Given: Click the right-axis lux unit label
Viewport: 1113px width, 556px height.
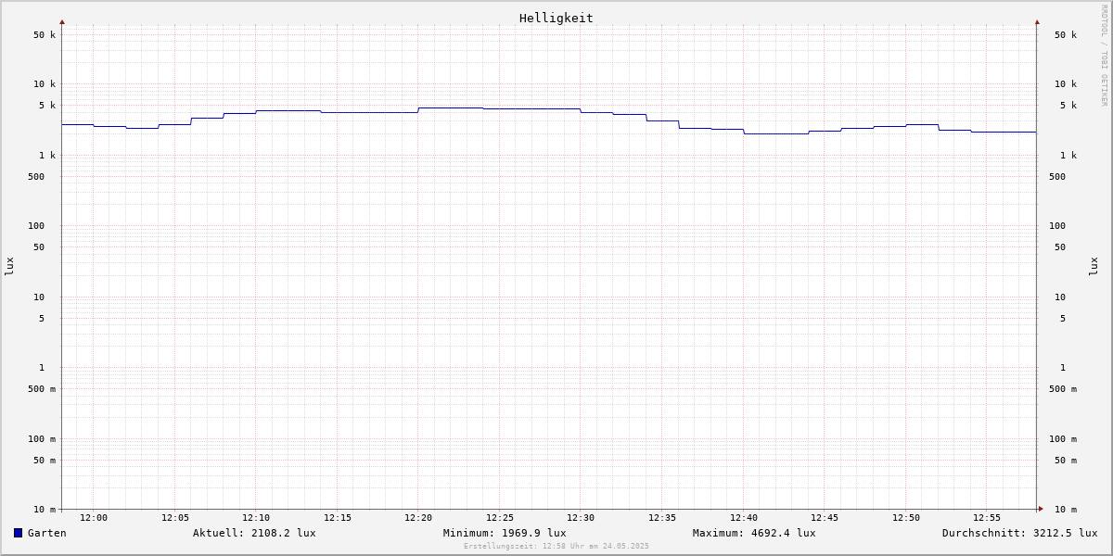Looking at the screenshot, I should 1094,267.
